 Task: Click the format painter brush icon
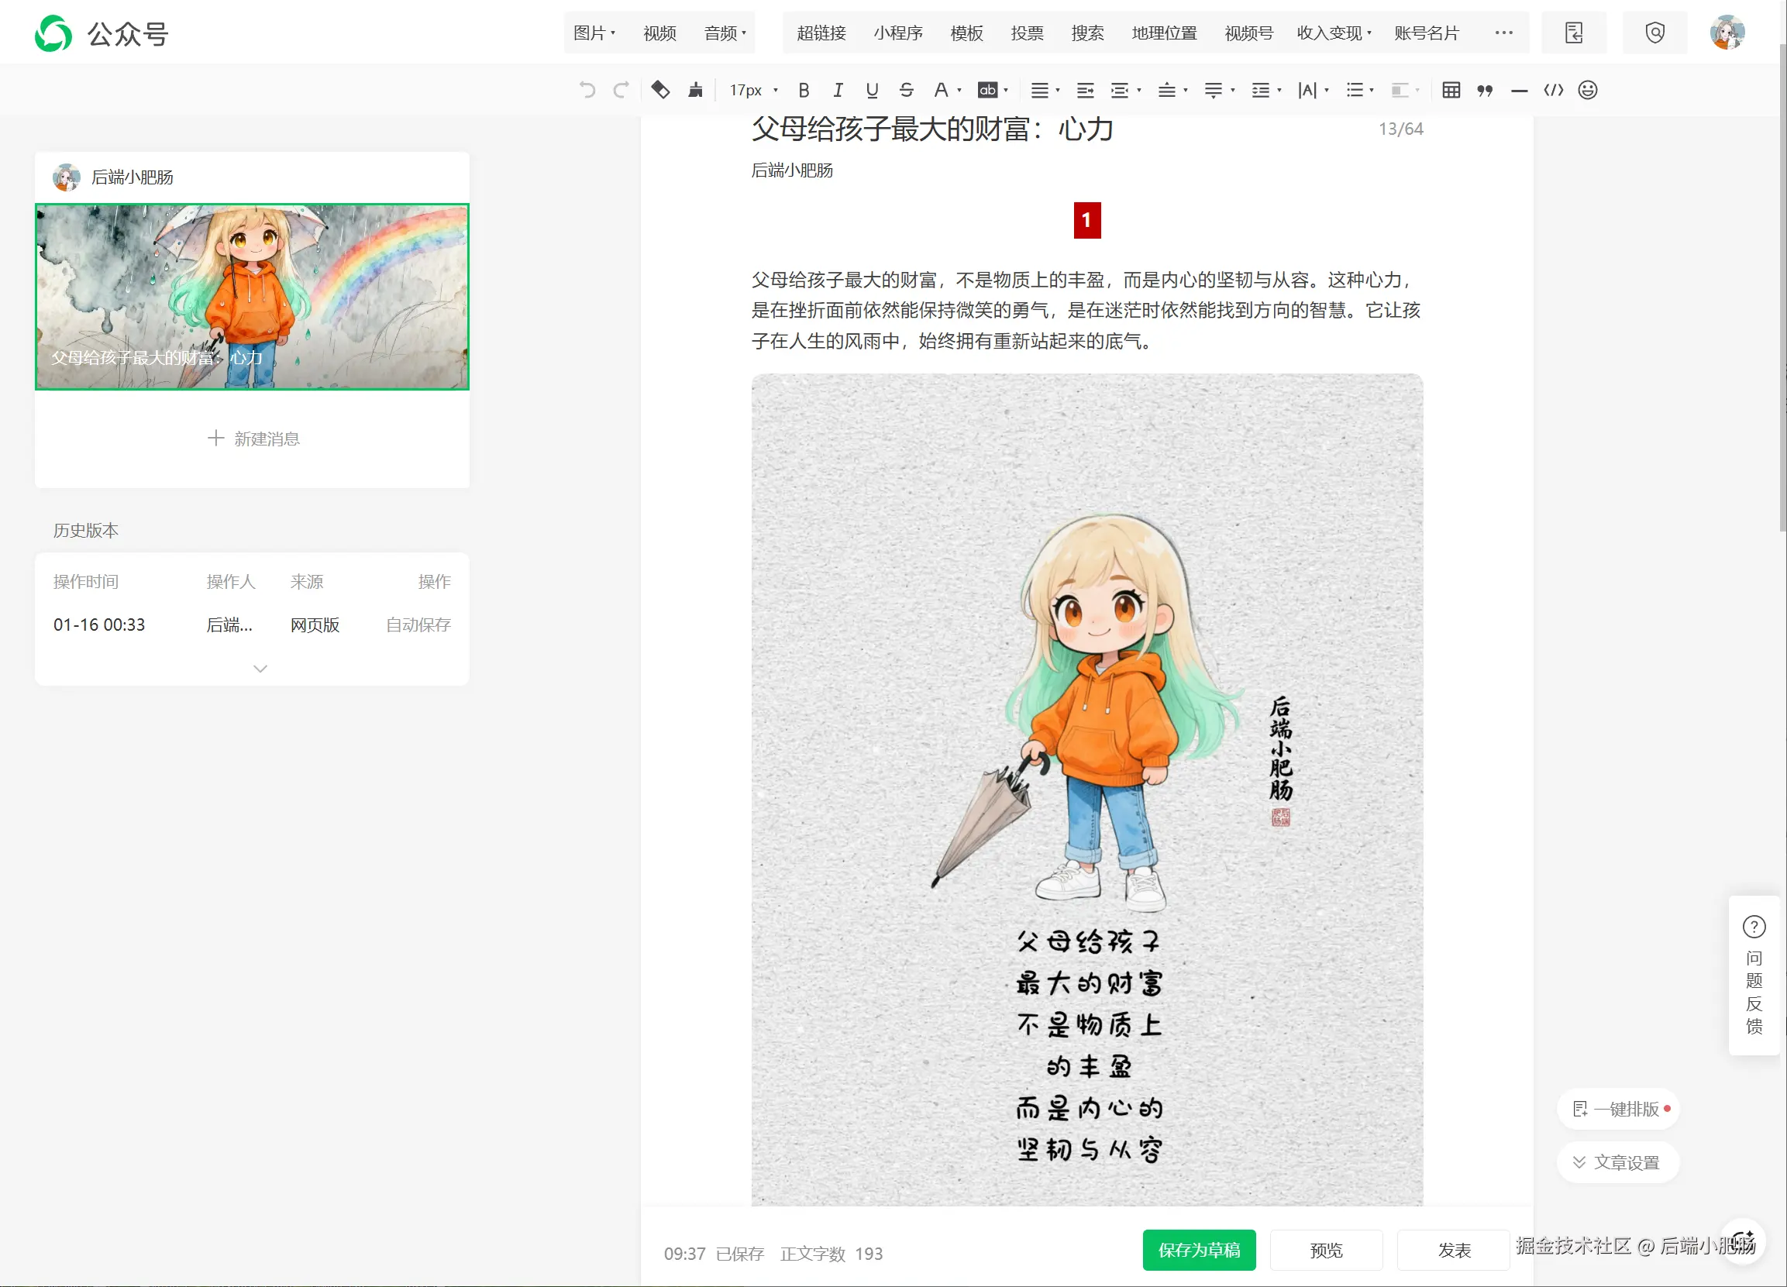(695, 90)
